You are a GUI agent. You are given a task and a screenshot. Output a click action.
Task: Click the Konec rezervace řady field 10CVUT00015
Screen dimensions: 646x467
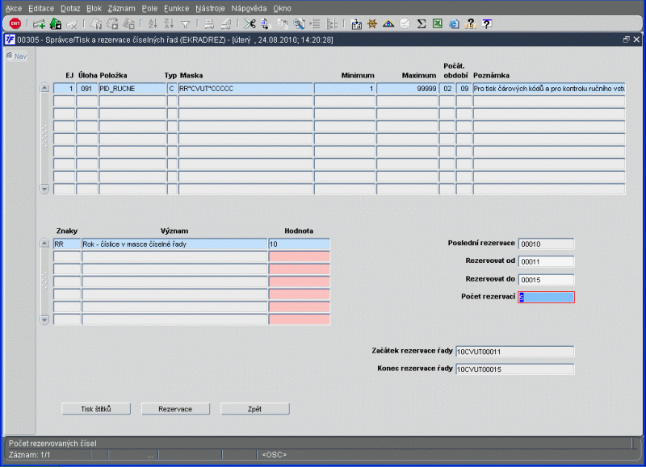click(514, 369)
